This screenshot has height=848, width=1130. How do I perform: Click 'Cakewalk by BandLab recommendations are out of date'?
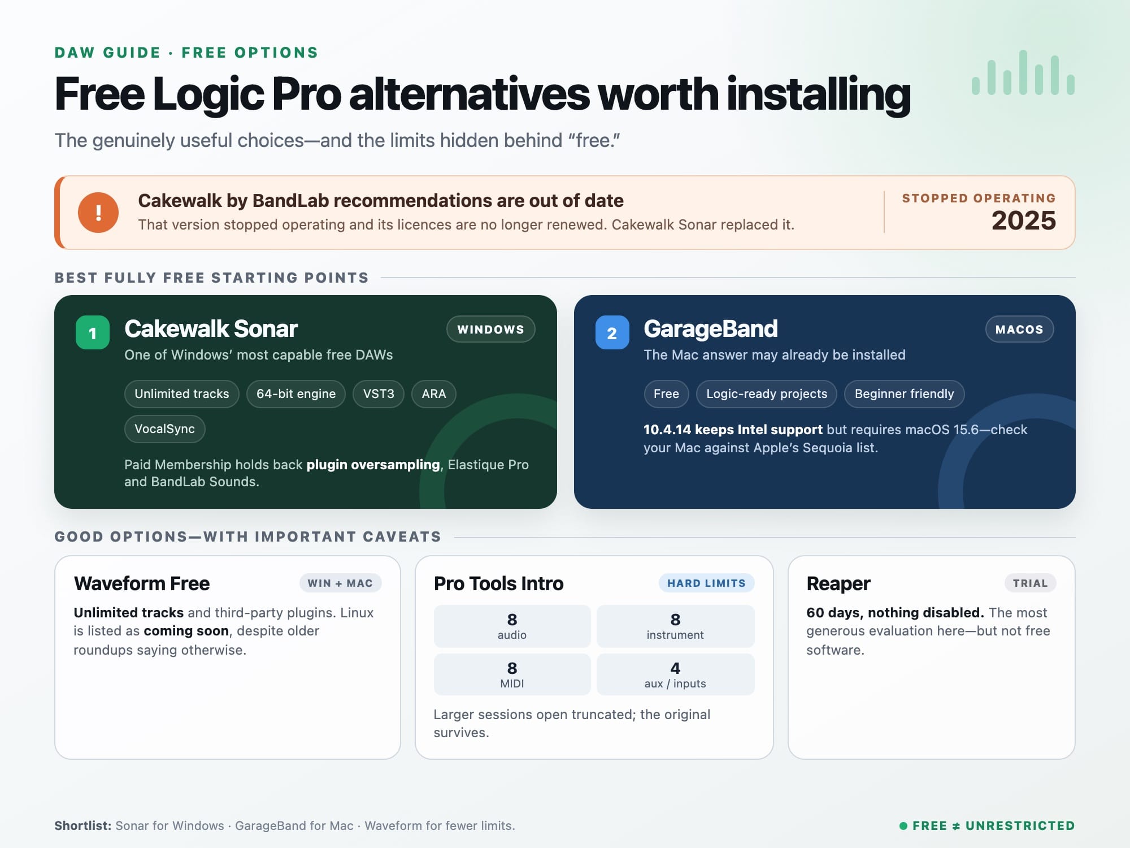click(381, 201)
